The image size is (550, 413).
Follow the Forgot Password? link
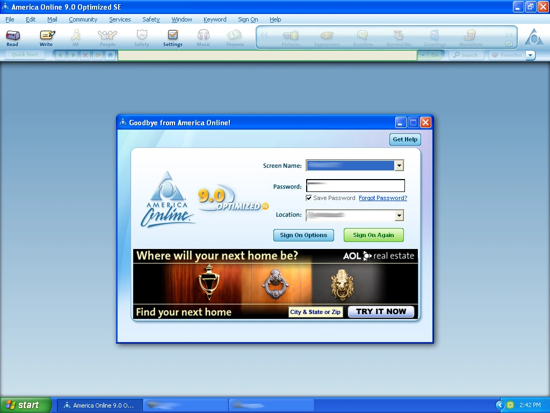click(x=383, y=198)
